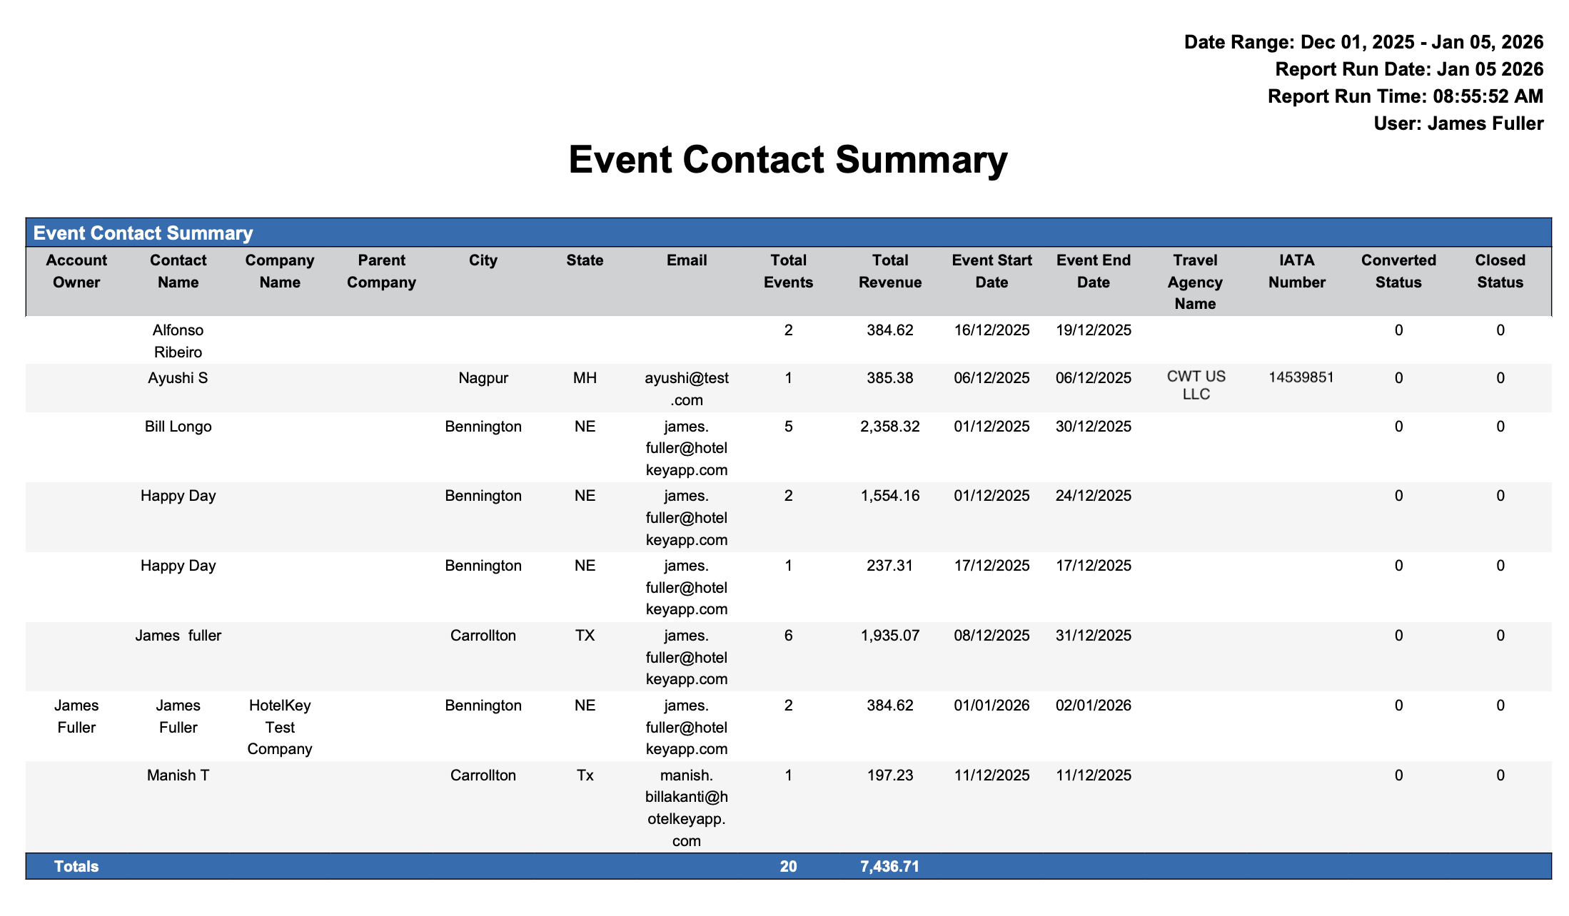
Task: Click the Date Range header text
Action: (1363, 42)
